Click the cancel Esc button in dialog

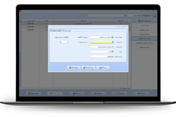coord(72,67)
